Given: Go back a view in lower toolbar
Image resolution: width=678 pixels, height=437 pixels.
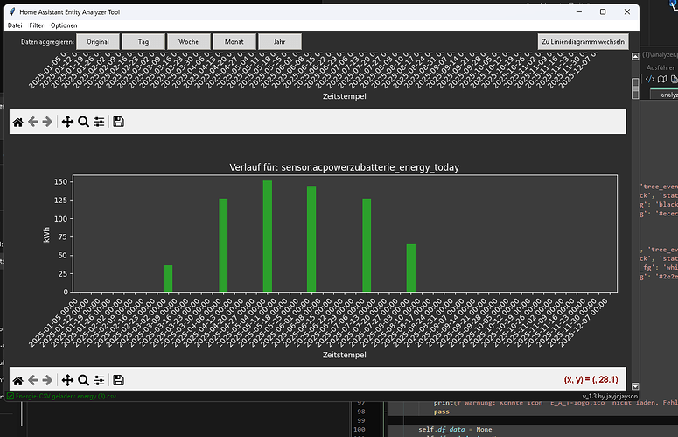Looking at the screenshot, I should click(33, 380).
